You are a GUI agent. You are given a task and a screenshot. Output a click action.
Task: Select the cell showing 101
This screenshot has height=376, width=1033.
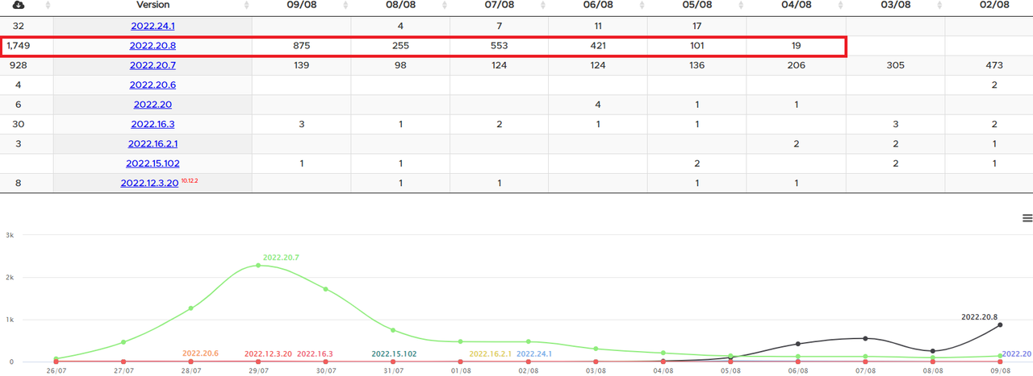pos(696,46)
